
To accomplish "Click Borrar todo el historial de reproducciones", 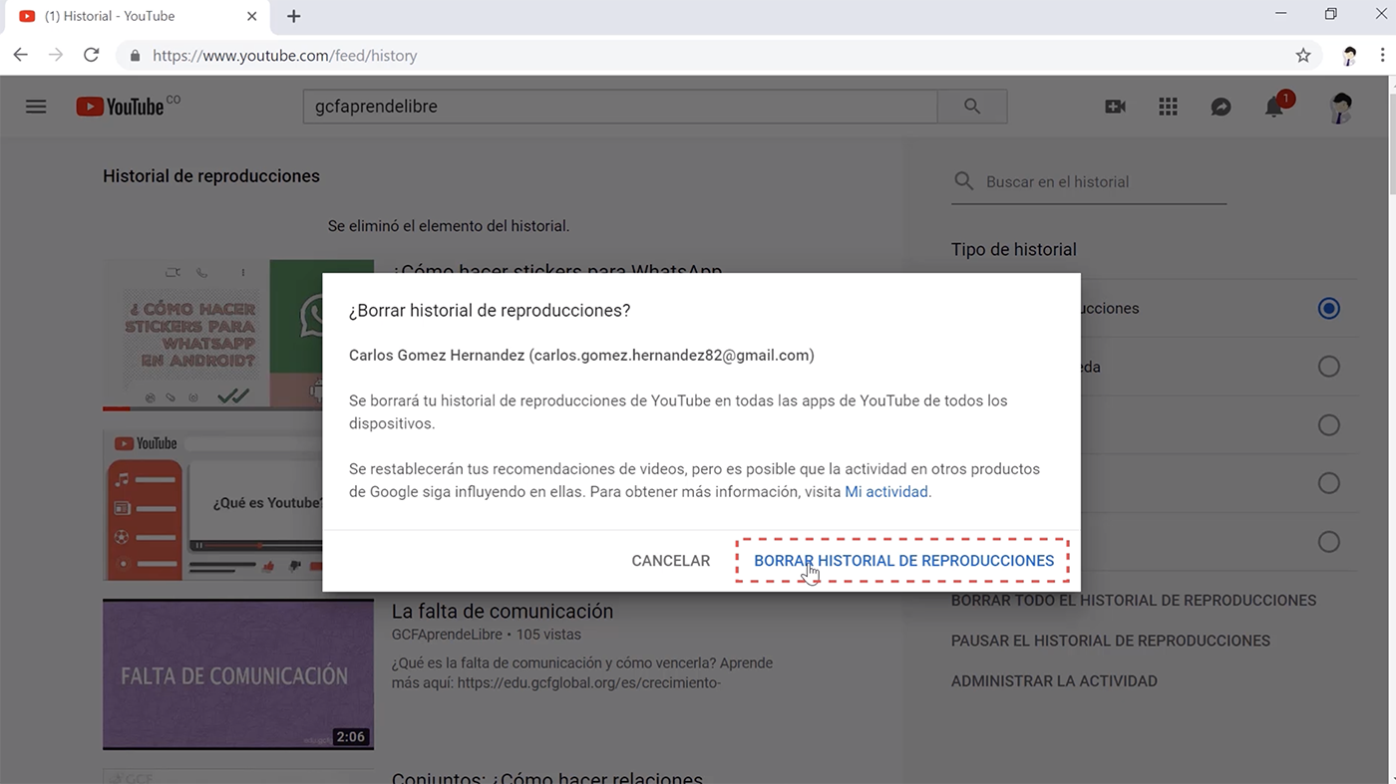I will (x=1134, y=601).
